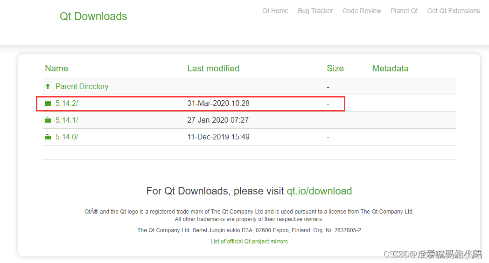Open the 5.14.0/ directory link
The image size is (489, 263).
click(x=67, y=137)
